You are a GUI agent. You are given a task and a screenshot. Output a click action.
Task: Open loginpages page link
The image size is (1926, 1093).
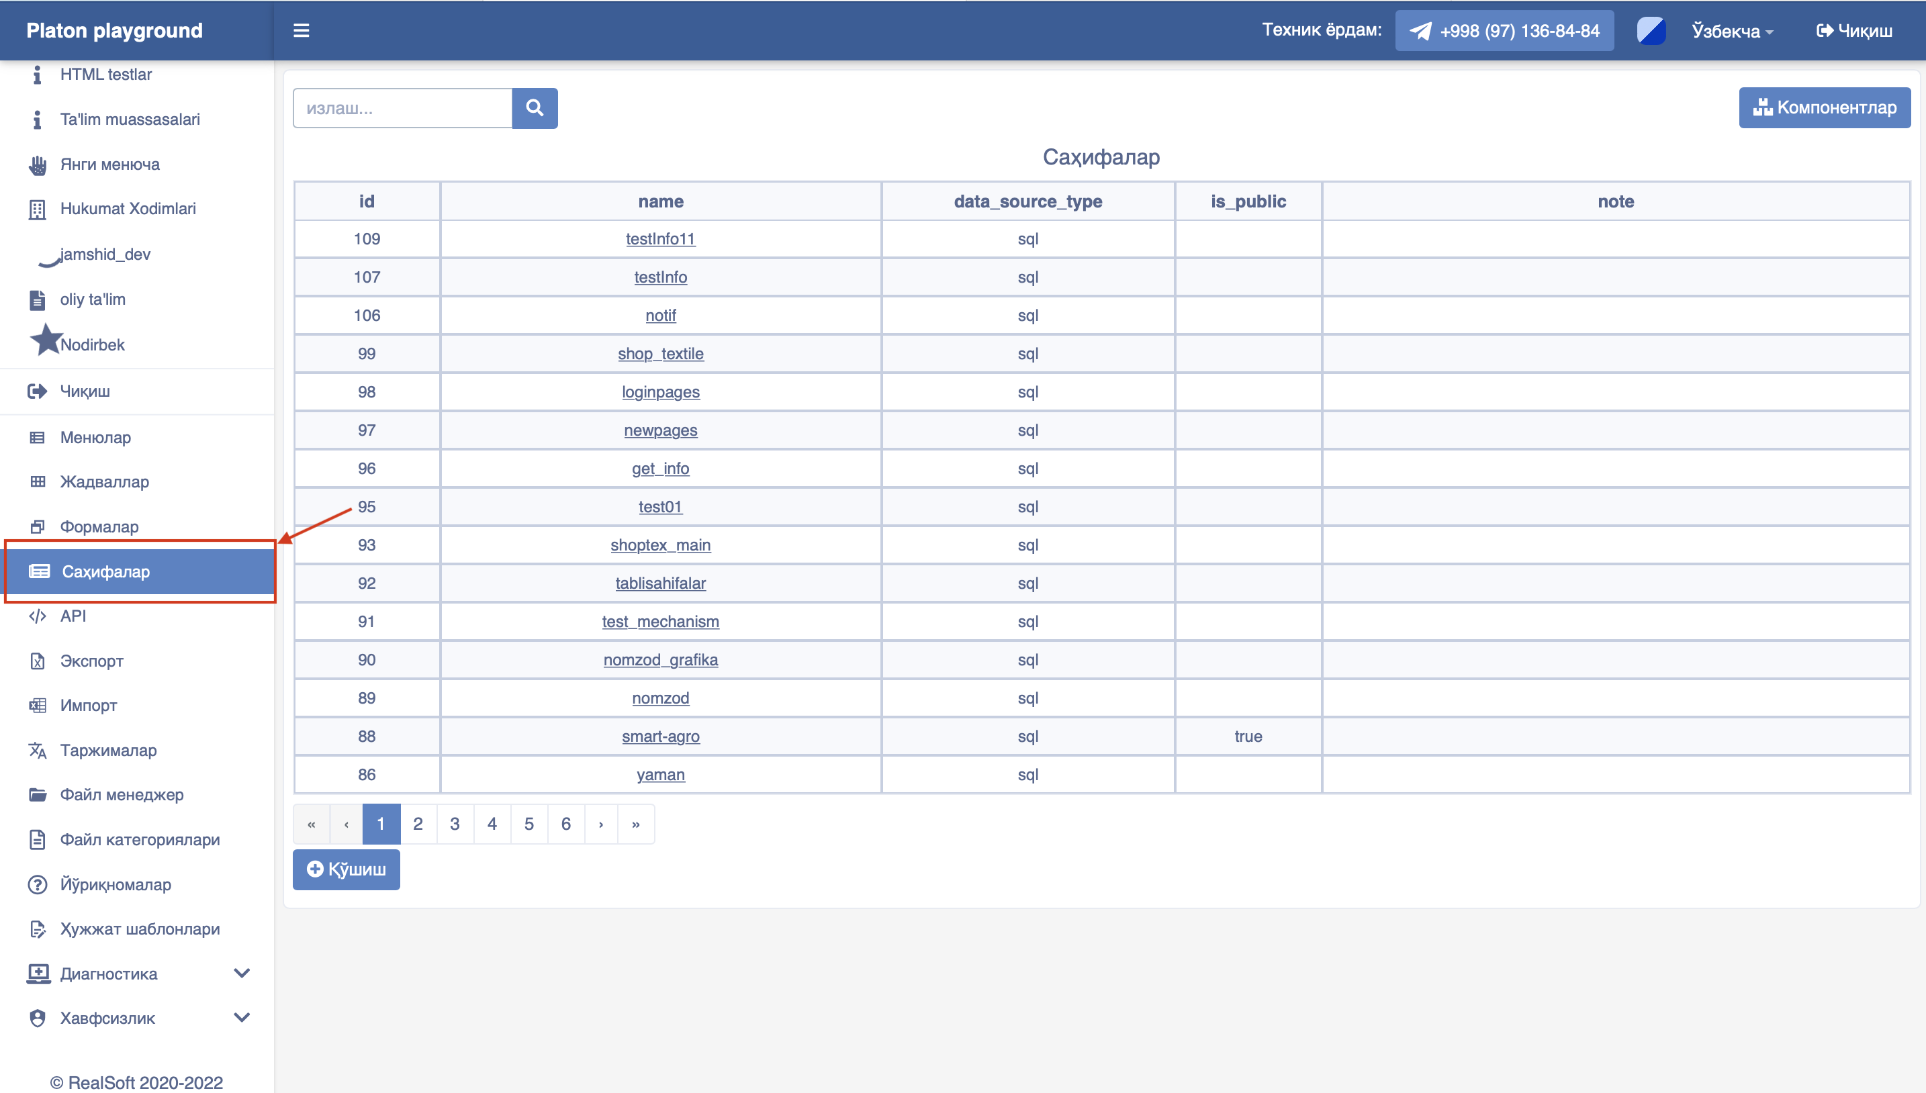click(x=660, y=392)
